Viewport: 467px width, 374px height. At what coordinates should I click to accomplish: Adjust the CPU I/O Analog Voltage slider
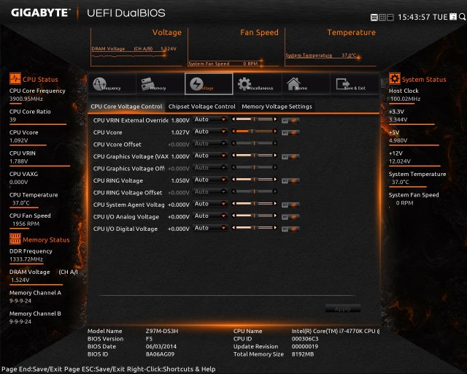point(255,215)
